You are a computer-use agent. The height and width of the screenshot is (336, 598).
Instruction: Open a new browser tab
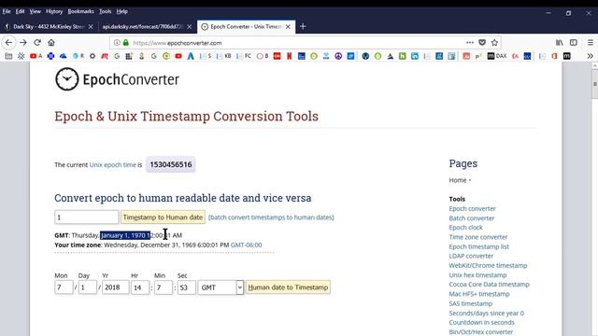303,26
